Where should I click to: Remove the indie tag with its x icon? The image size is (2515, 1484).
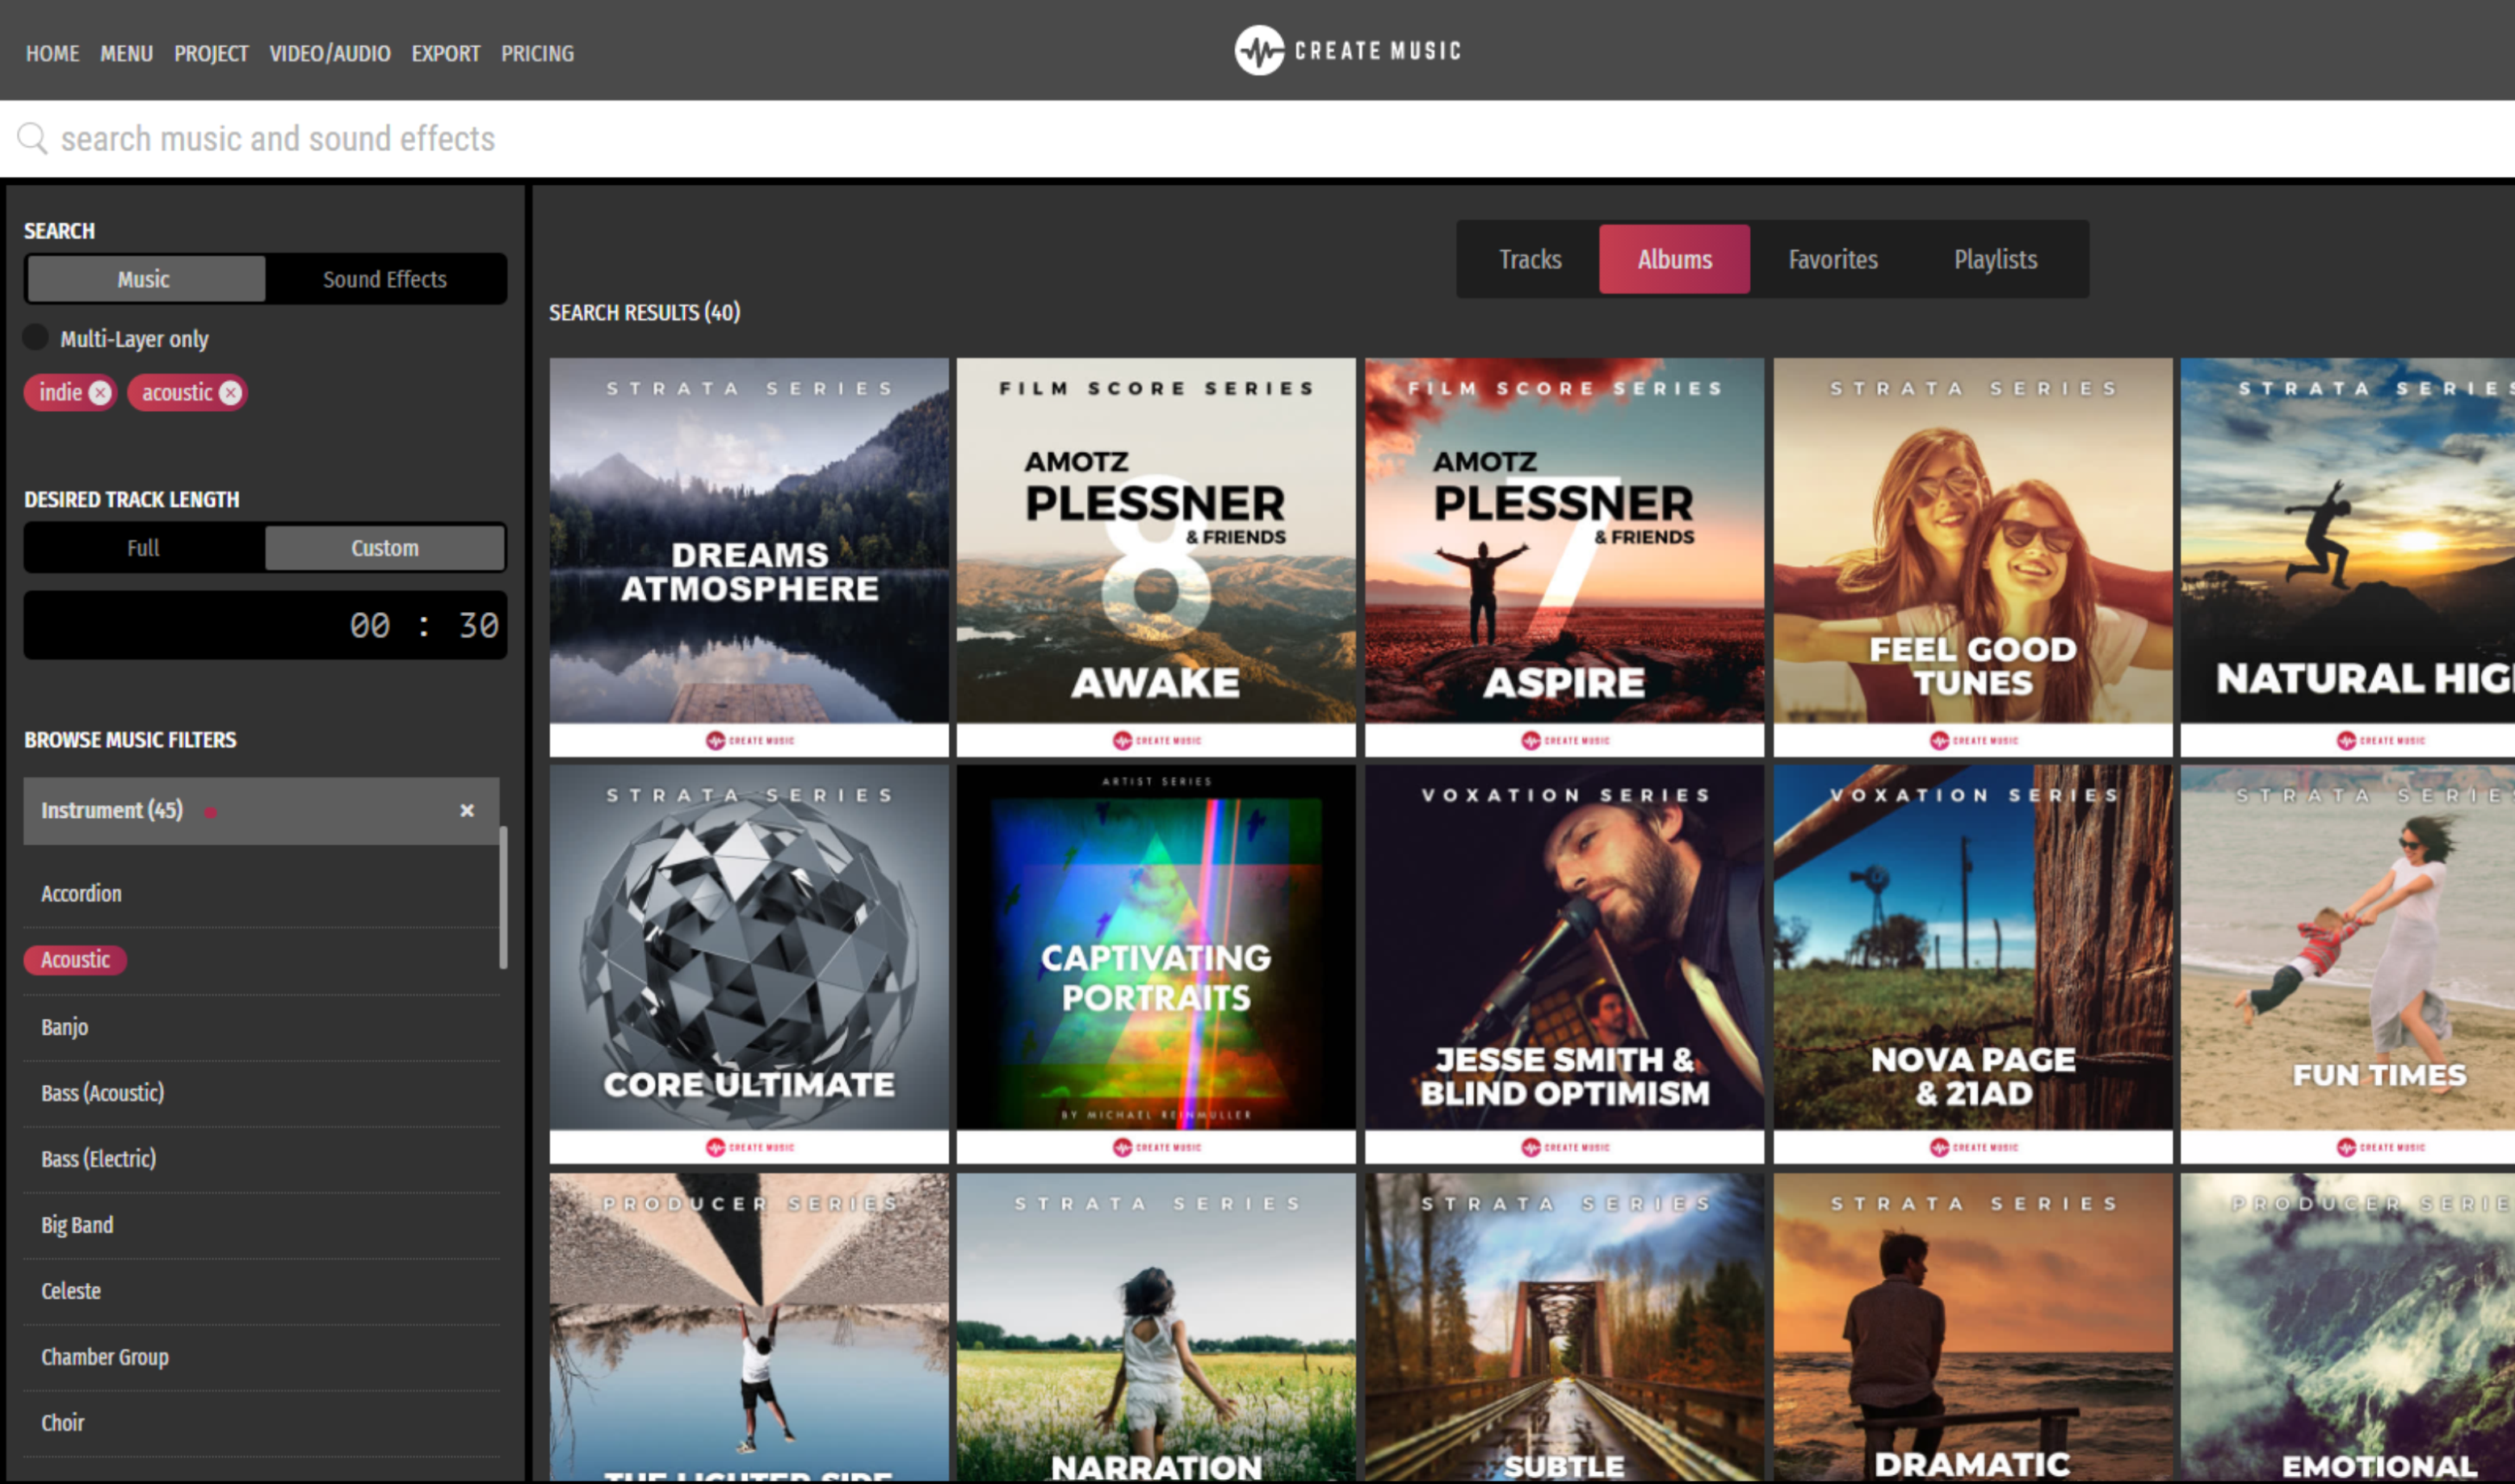(100, 393)
